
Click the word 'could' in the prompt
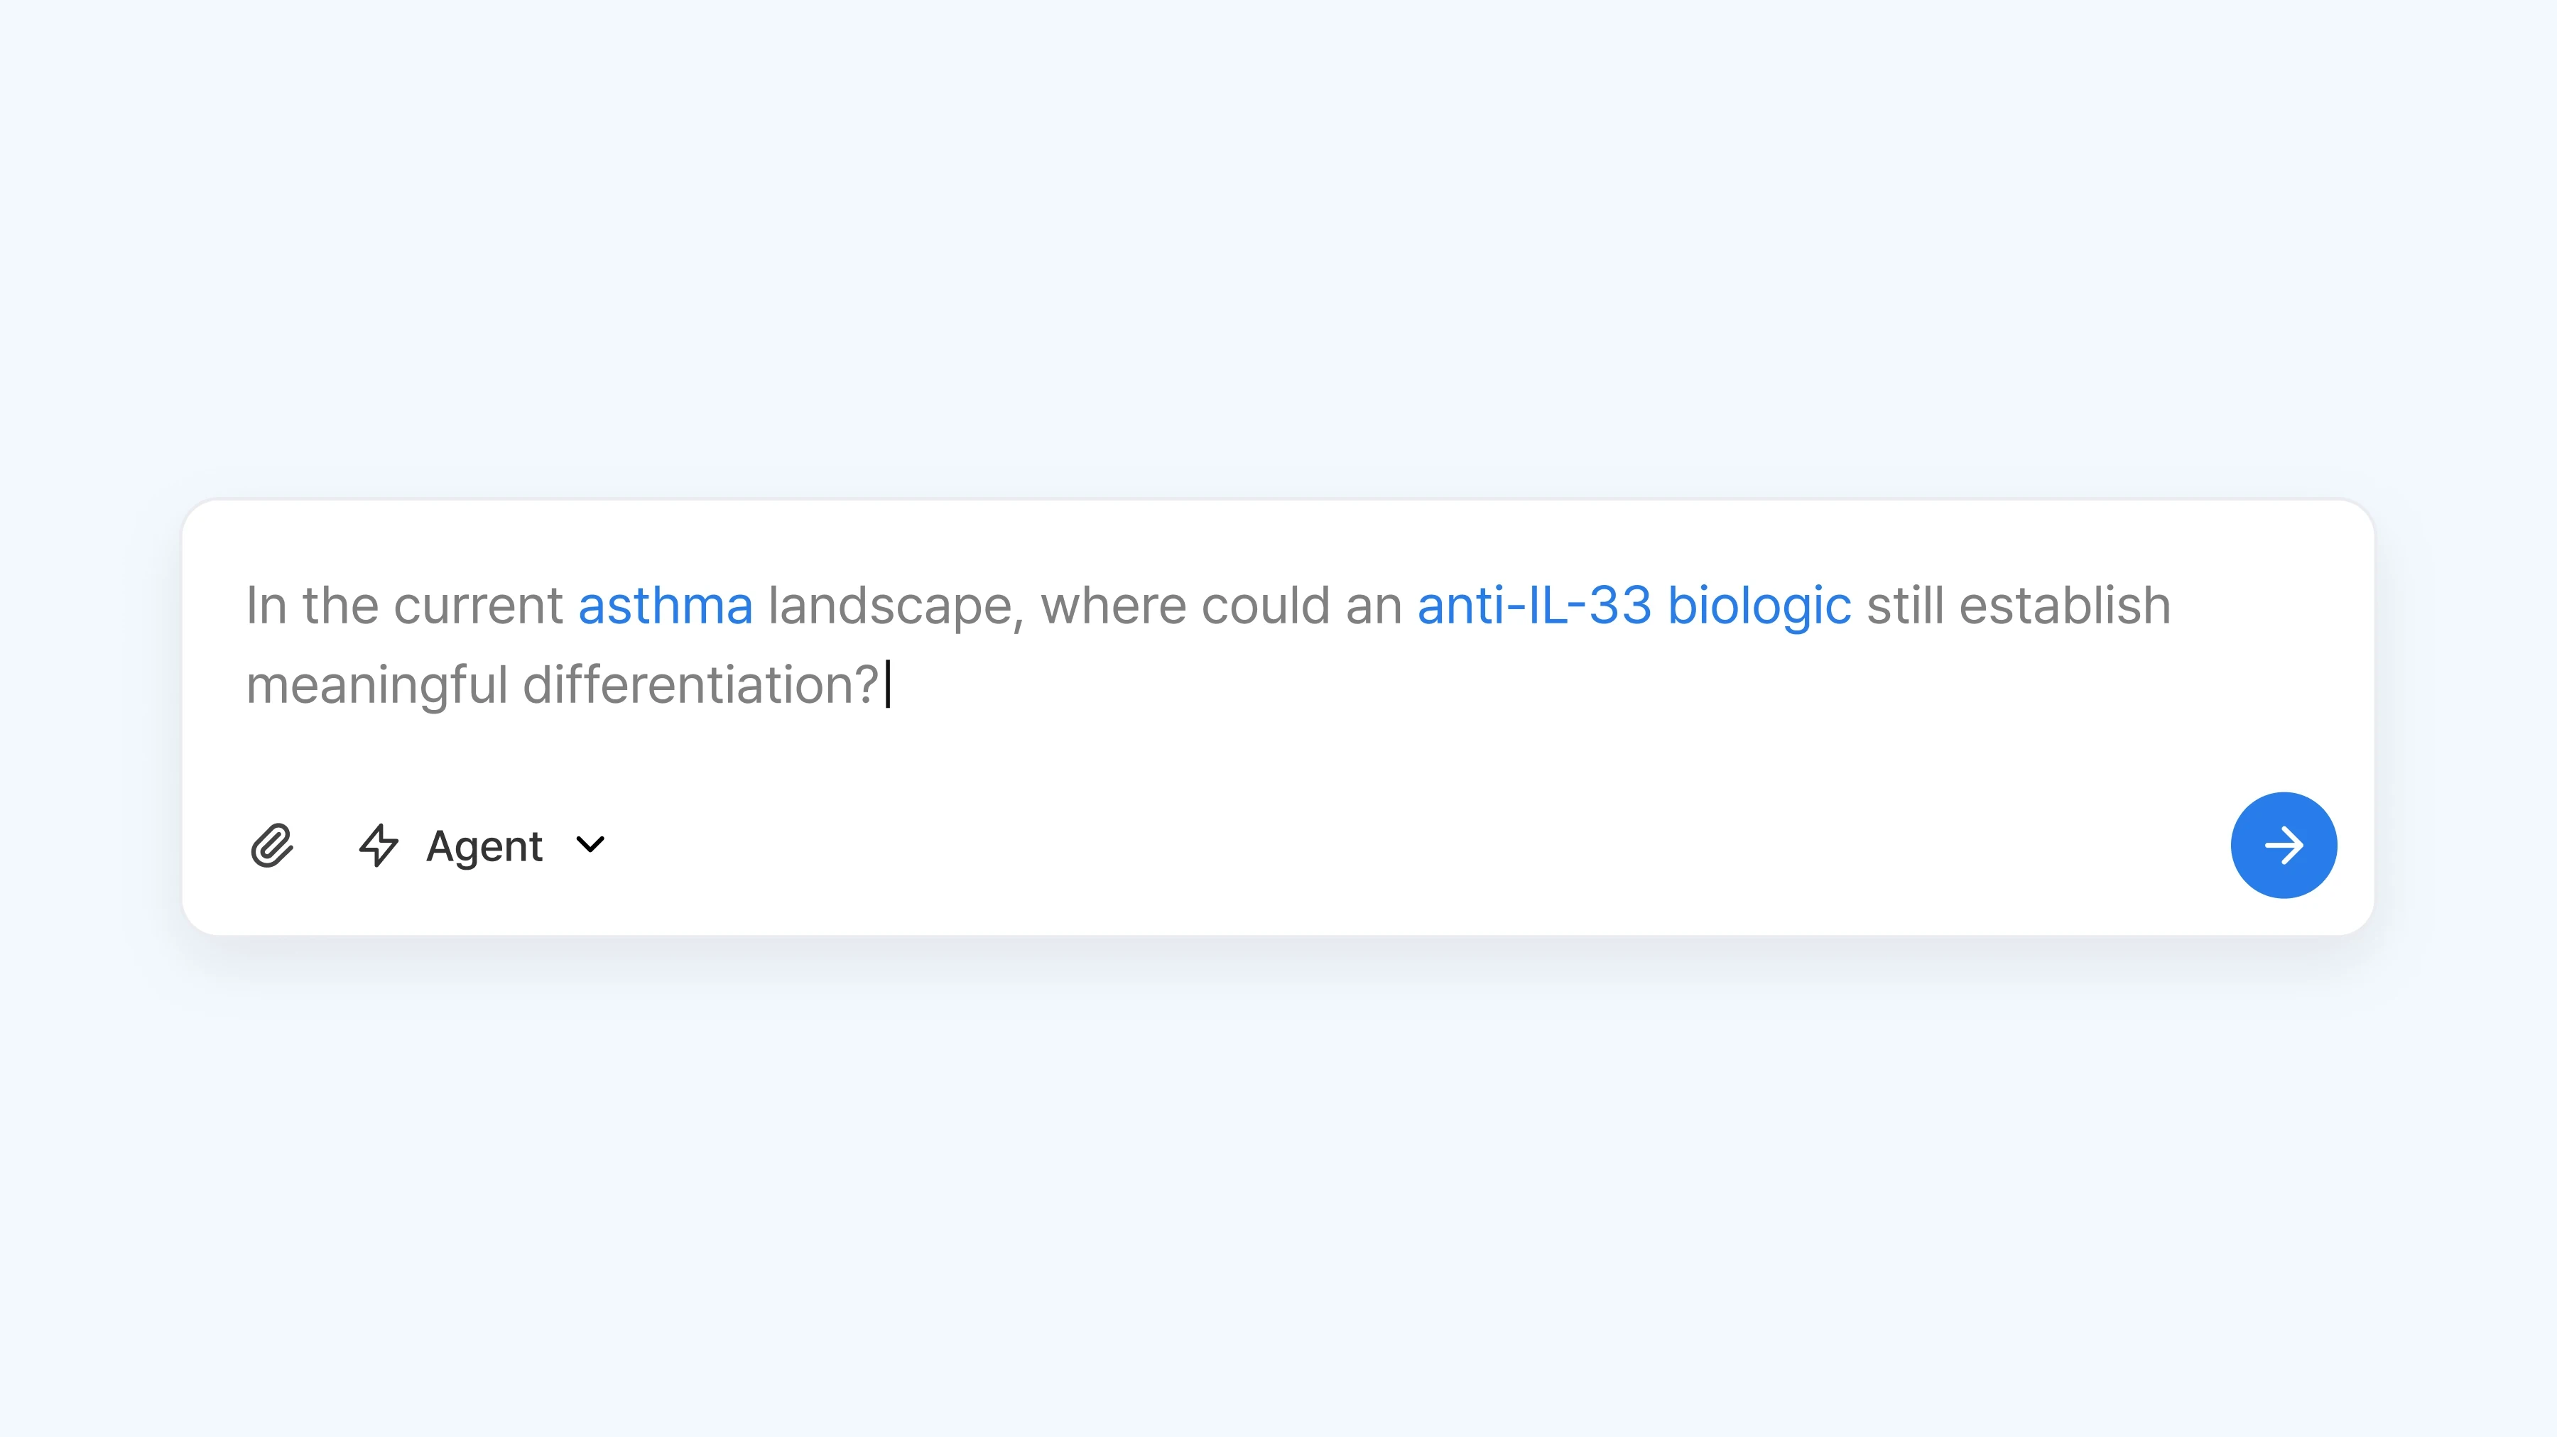click(x=1266, y=606)
